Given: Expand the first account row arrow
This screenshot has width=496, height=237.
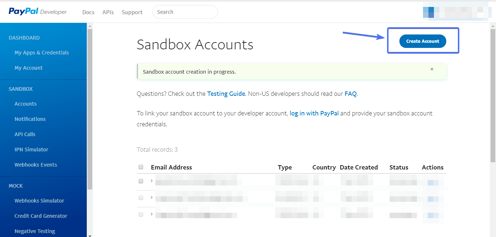Looking at the screenshot, I should pyautogui.click(x=152, y=180).
